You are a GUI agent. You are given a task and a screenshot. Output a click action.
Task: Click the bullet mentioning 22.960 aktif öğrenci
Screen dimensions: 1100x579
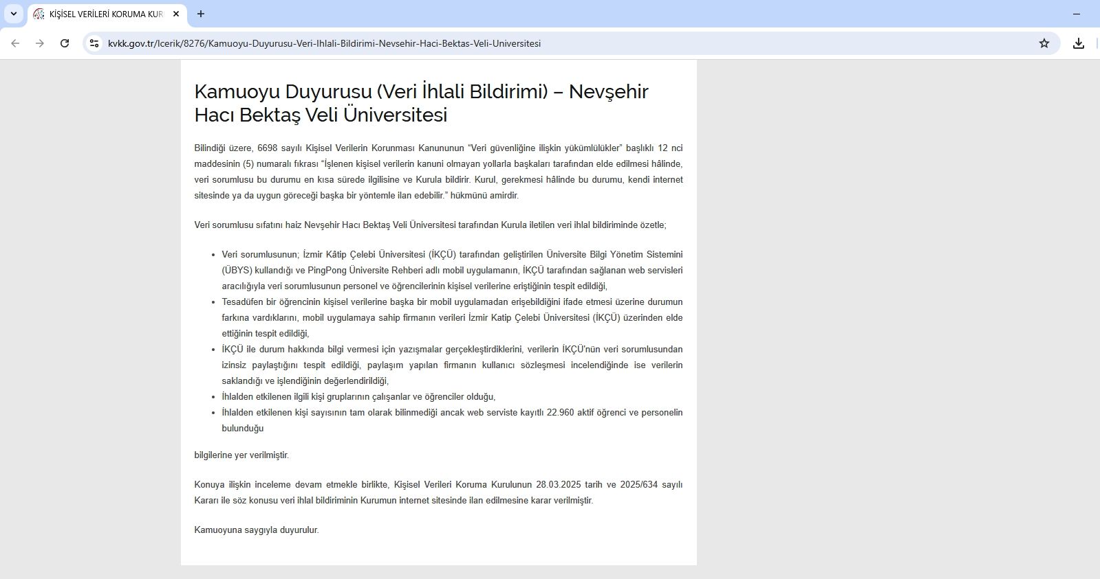click(452, 420)
